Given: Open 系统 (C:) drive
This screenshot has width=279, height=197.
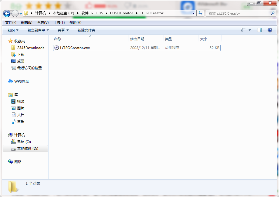Looking at the screenshot, I should tap(24, 142).
